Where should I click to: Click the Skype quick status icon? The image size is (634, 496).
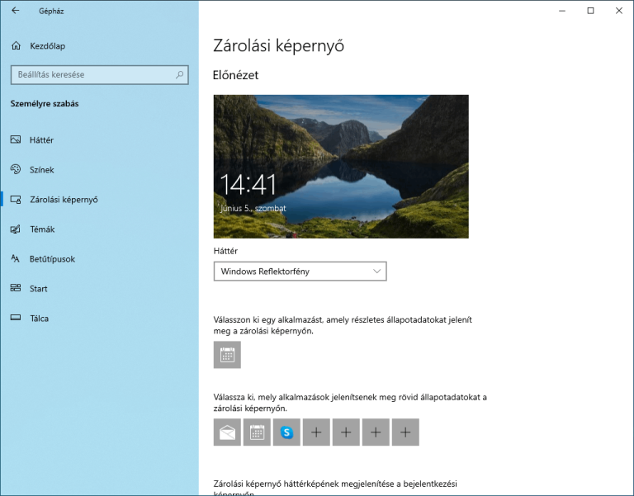tap(286, 432)
